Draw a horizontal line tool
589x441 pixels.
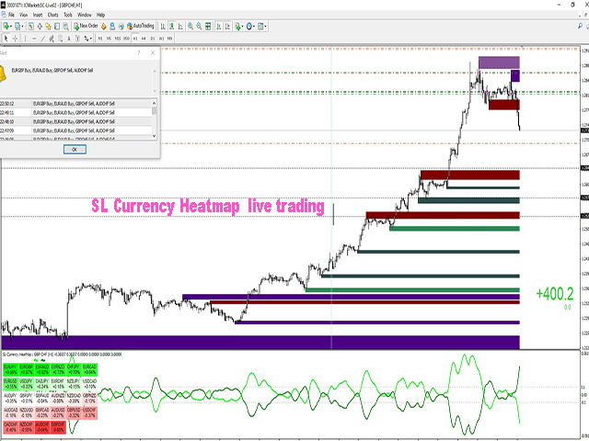point(34,39)
